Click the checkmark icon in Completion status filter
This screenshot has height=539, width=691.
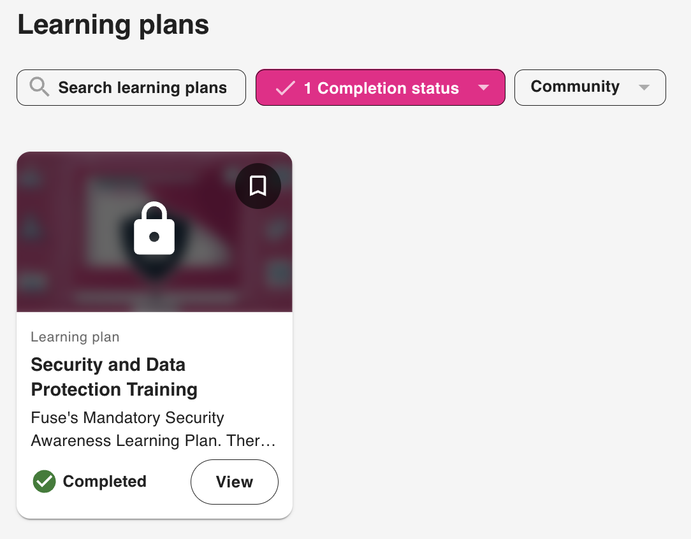pos(285,88)
